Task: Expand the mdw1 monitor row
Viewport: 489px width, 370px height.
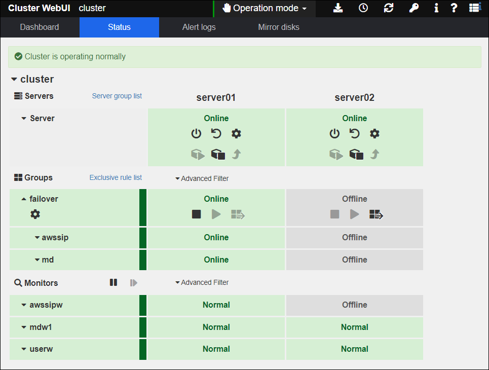Action: coord(24,327)
